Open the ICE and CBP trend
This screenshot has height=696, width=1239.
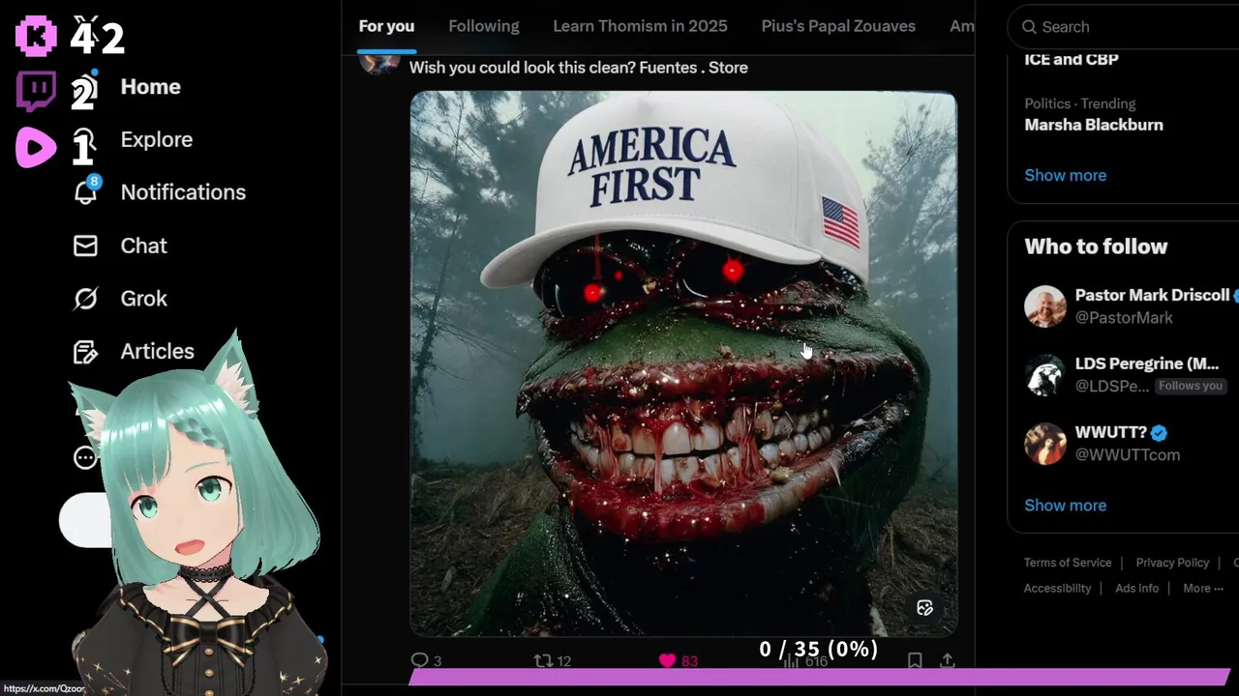(1072, 59)
